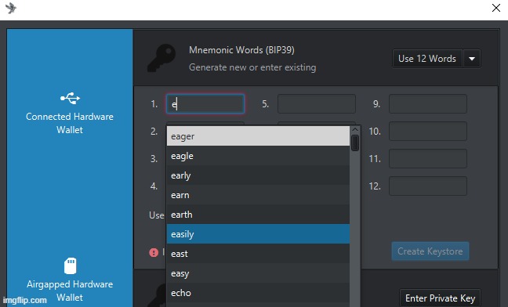Focus the word 9 input field
The image size is (508, 307).
(x=428, y=104)
